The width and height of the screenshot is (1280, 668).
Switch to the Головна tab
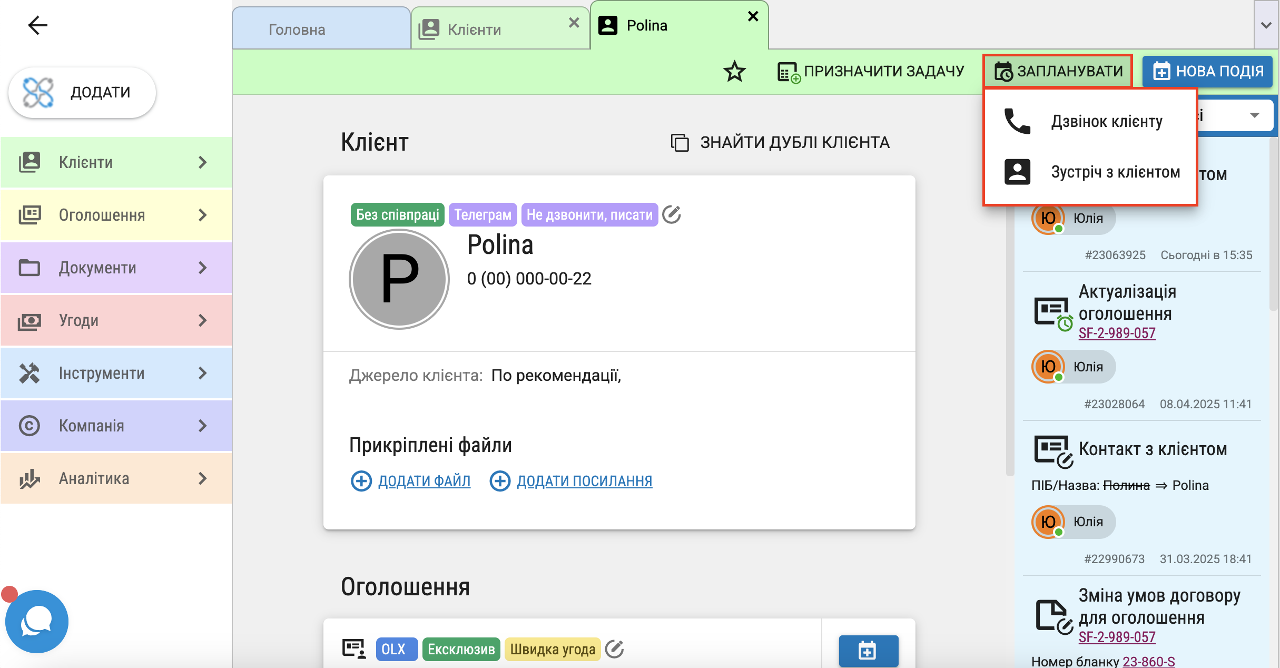(297, 30)
